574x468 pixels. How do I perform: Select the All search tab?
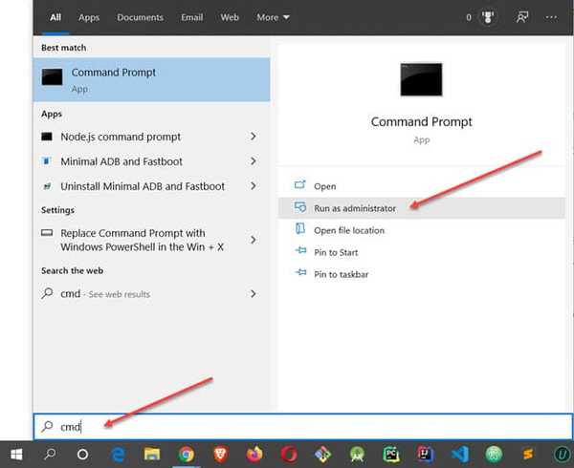55,17
